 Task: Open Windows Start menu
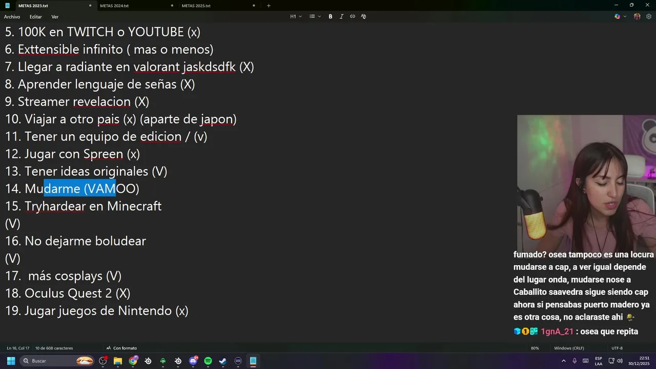tap(11, 361)
